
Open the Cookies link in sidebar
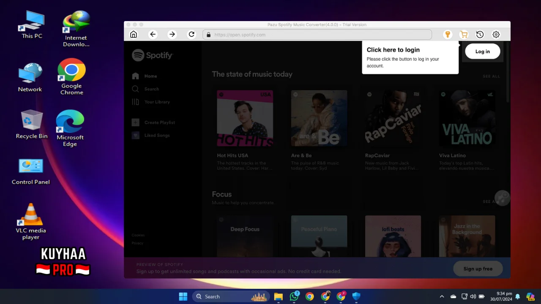pos(138,235)
